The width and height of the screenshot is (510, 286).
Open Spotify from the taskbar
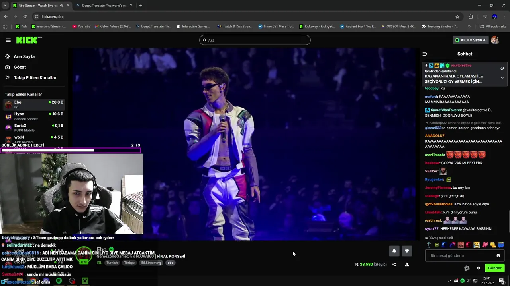tap(59, 281)
